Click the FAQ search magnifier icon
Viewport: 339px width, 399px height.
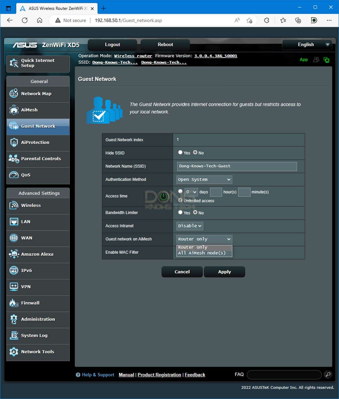coord(328,374)
